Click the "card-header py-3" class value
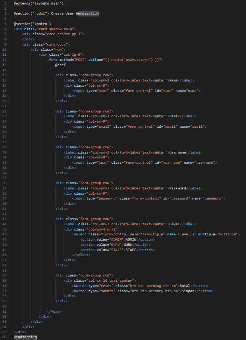Viewport: 246px width, 340px height. pyautogui.click(x=64, y=34)
